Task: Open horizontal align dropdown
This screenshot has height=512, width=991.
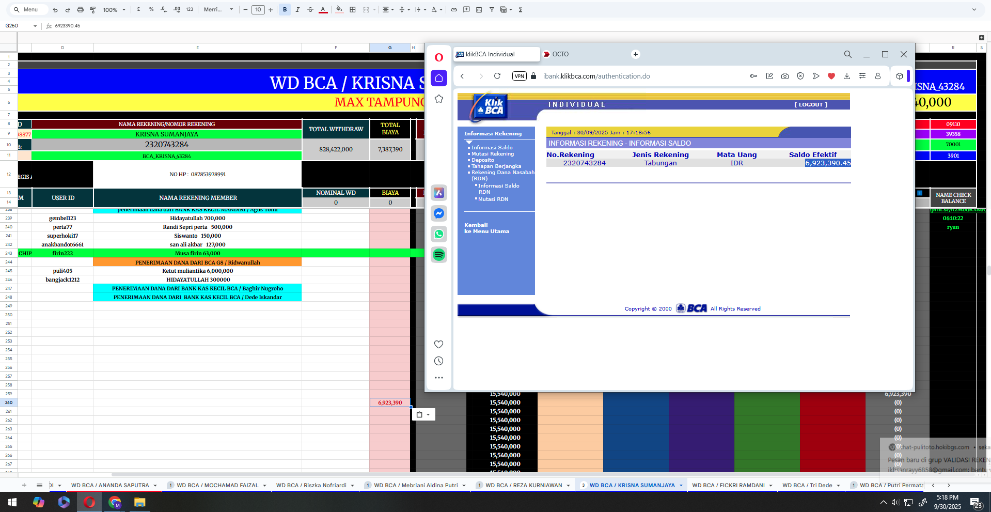Action: click(388, 10)
